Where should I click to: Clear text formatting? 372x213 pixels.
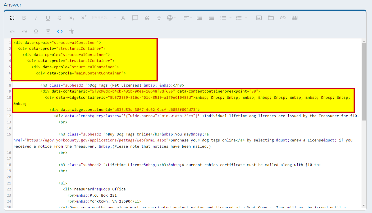click(x=123, y=18)
